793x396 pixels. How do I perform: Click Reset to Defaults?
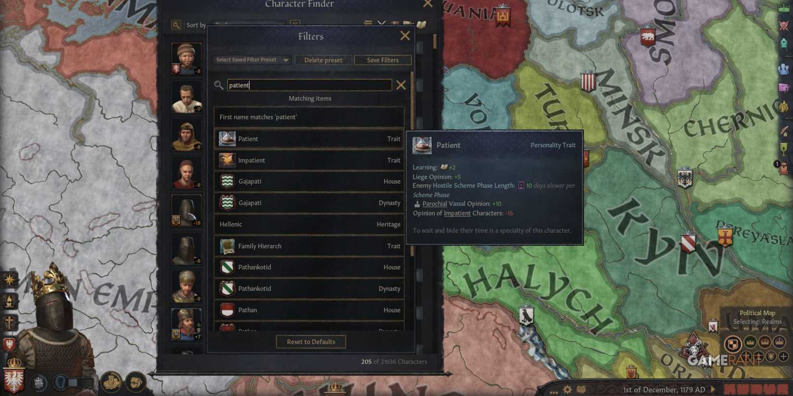pos(311,342)
